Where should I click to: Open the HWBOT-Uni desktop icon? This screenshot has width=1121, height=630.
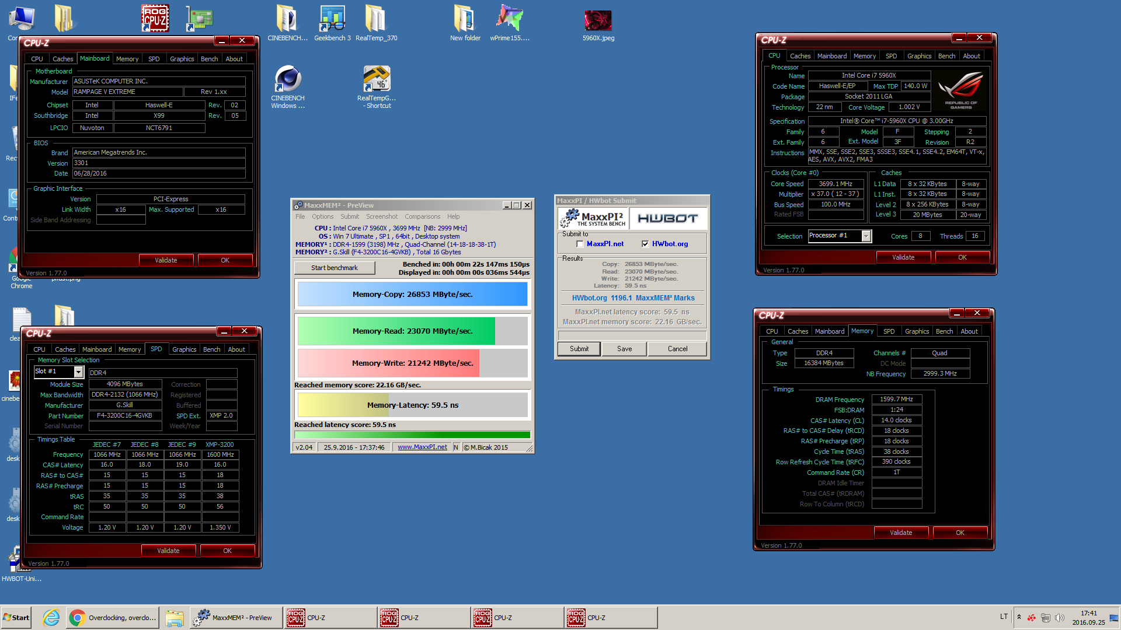pos(21,564)
